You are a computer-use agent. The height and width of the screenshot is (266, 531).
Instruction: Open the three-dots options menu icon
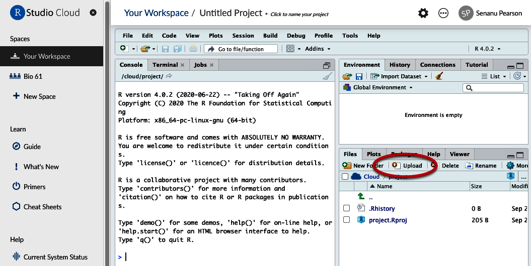coord(443,13)
